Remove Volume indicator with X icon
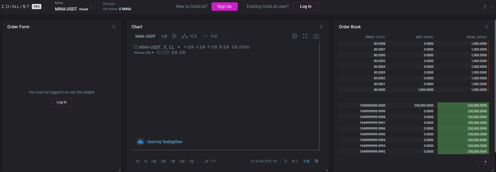The height and width of the screenshot is (172, 496). [167, 53]
